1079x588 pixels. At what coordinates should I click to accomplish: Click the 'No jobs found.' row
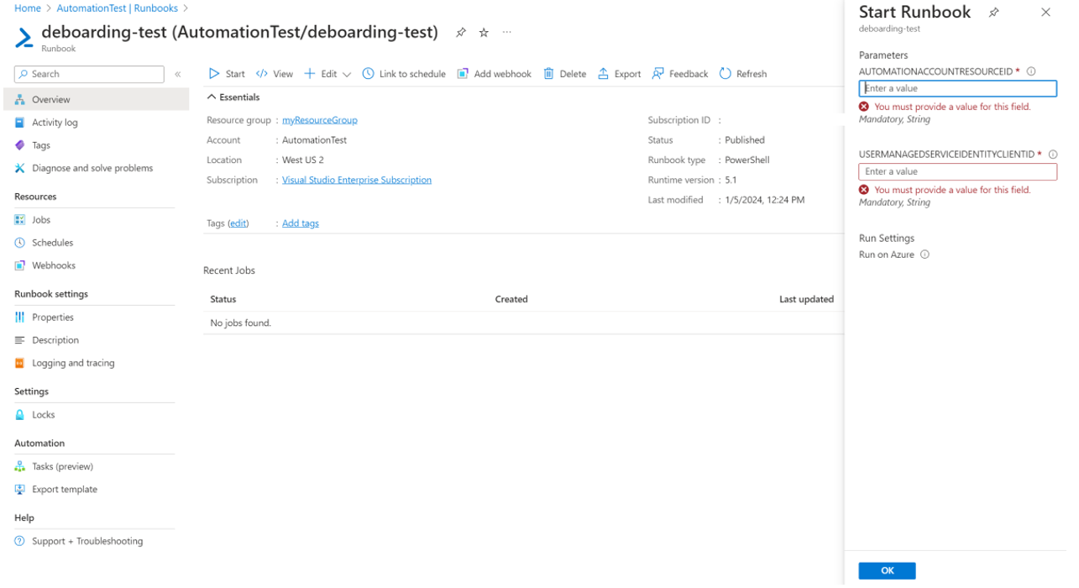tap(523, 323)
